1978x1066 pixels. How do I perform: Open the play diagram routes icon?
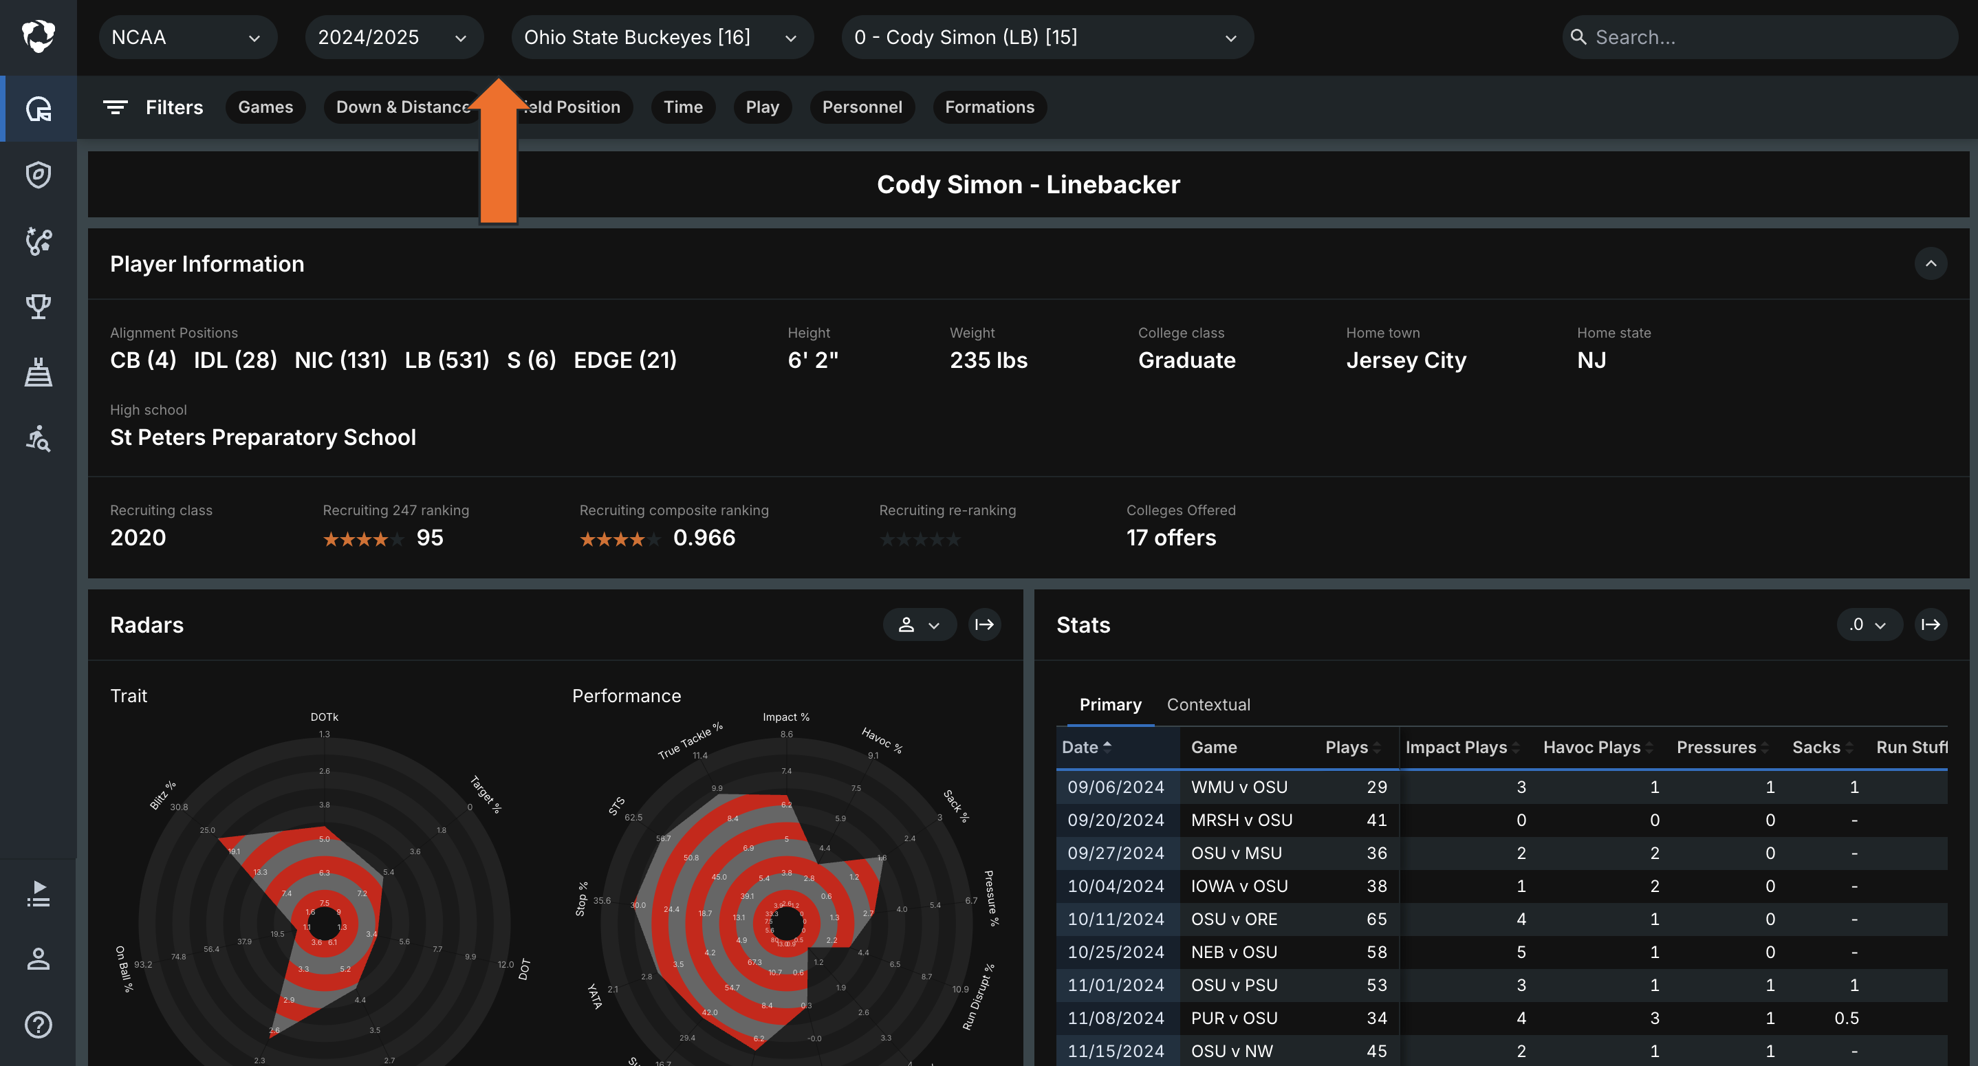pos(39,241)
